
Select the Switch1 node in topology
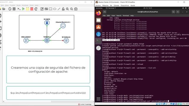tap(47, 40)
